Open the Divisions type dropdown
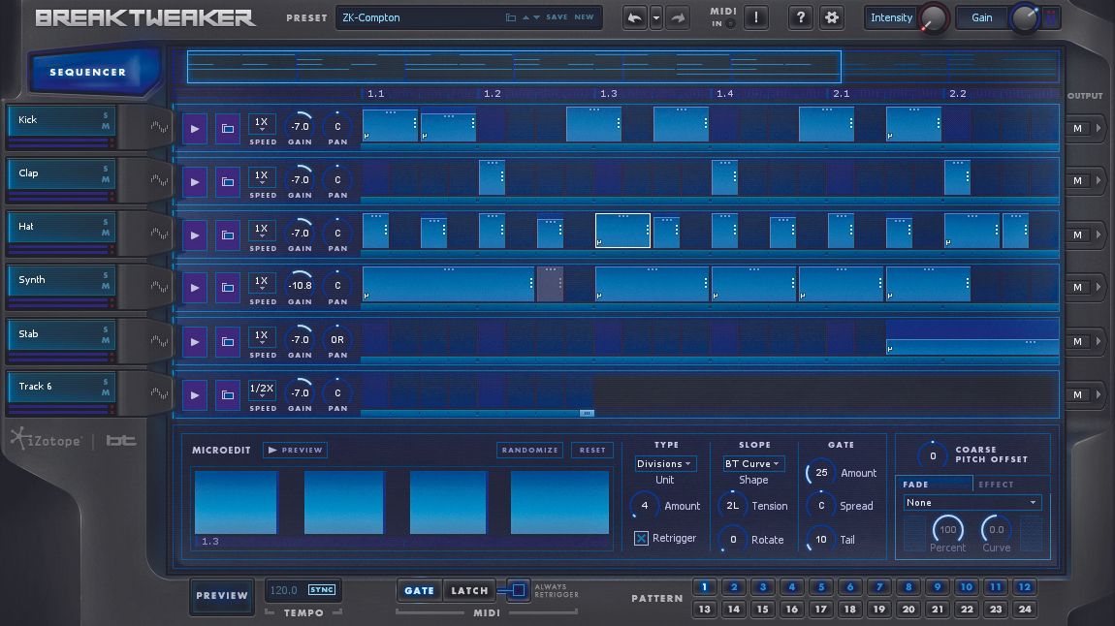Viewport: 1115px width, 626px height. (665, 464)
